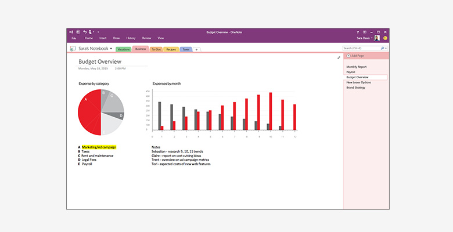
Task: Switch to the Recipes section tab
Action: 171,49
